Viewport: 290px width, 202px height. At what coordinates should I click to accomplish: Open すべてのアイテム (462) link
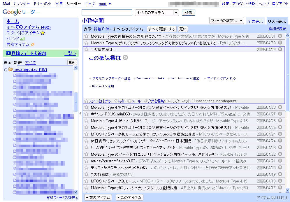(x=29, y=27)
